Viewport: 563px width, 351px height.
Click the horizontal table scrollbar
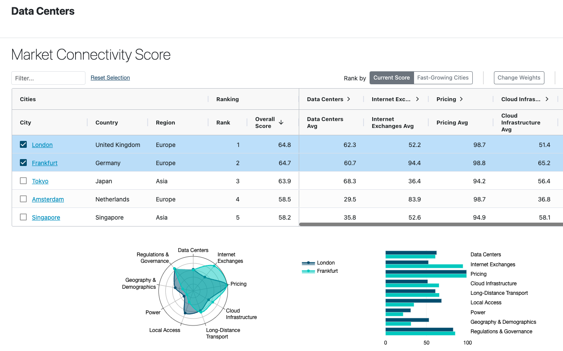point(431,224)
